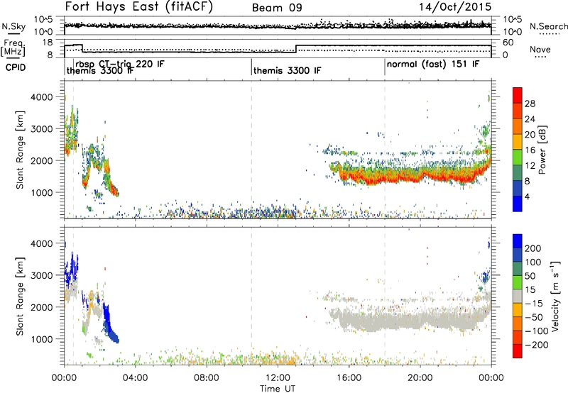Click the '1000' tick on the velocity panel range axis
568x393 pixels.
click(41, 339)
